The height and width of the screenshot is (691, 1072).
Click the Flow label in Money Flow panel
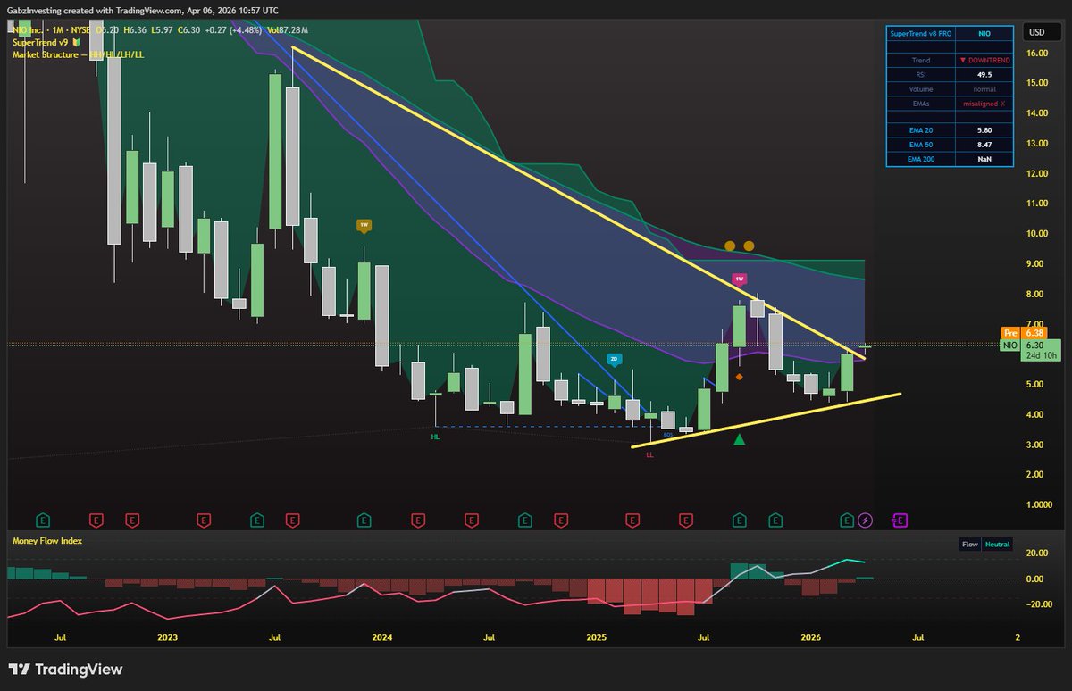(x=969, y=544)
